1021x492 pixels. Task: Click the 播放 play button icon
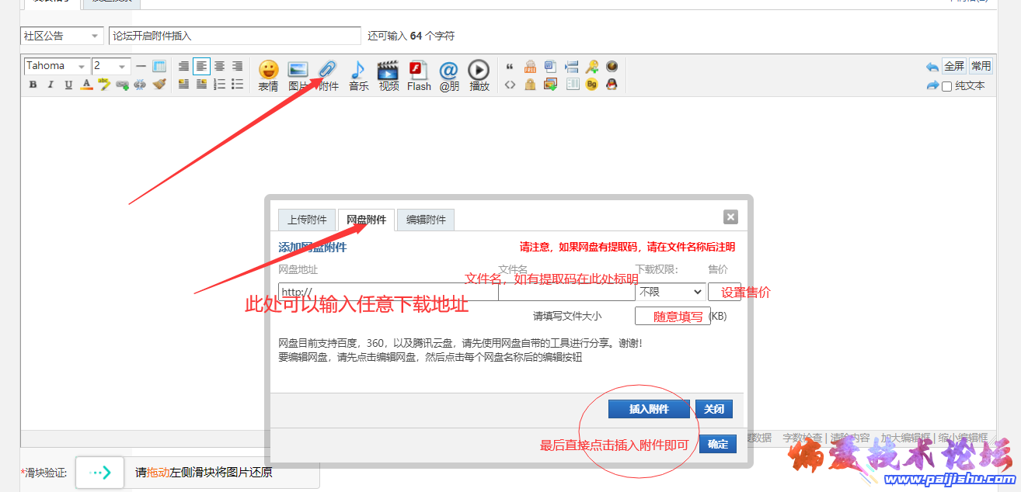[479, 71]
